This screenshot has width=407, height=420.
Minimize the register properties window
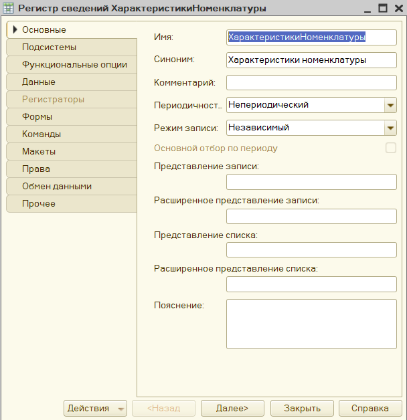(368, 8)
